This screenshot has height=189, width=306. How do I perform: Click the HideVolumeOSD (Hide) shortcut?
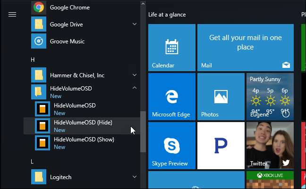(83, 126)
